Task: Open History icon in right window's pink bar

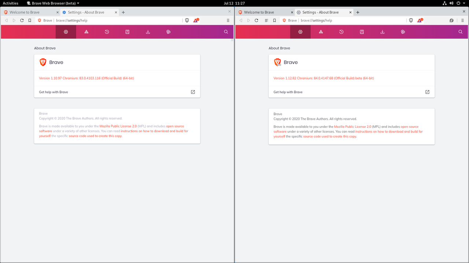Action: point(341,32)
